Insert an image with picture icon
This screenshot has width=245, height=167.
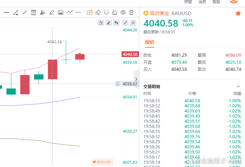61,13
